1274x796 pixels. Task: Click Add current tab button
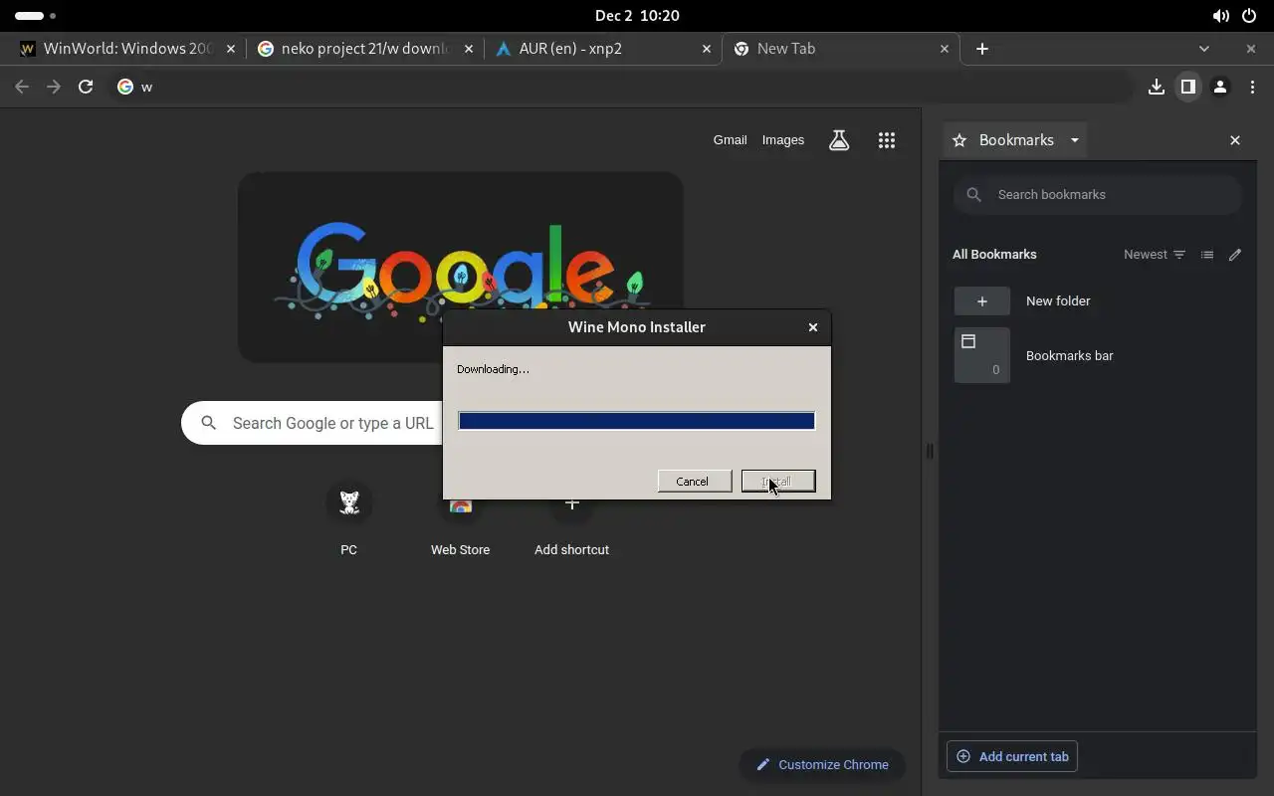click(1012, 757)
